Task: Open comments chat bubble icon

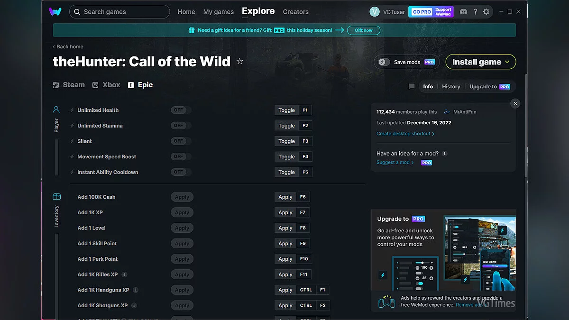Action: click(x=412, y=87)
